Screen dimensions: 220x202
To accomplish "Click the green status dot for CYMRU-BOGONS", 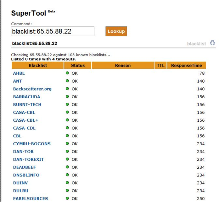I will point(67,144).
